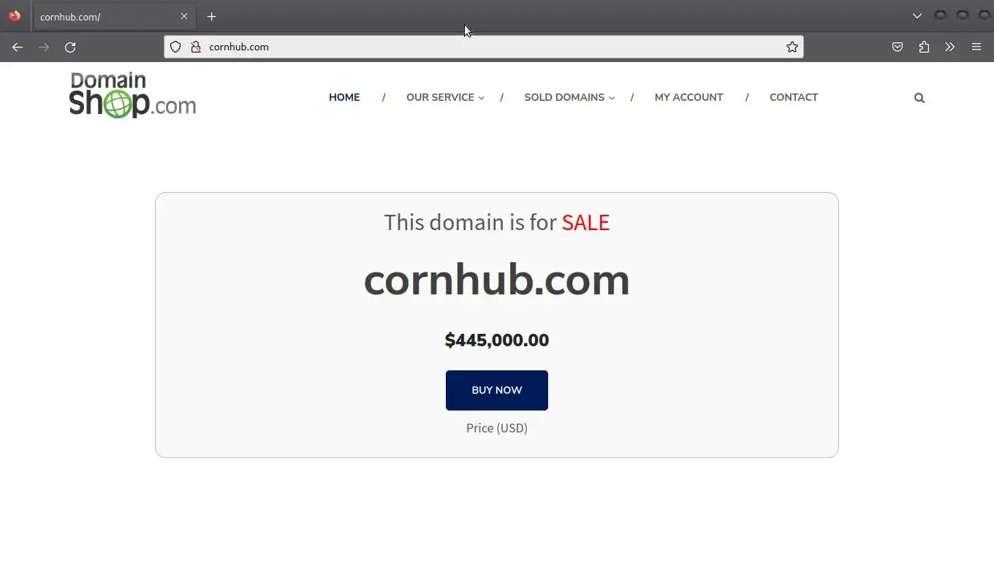The height and width of the screenshot is (561, 994).
Task: Show more tools with the double-chevron icon
Action: (x=950, y=47)
